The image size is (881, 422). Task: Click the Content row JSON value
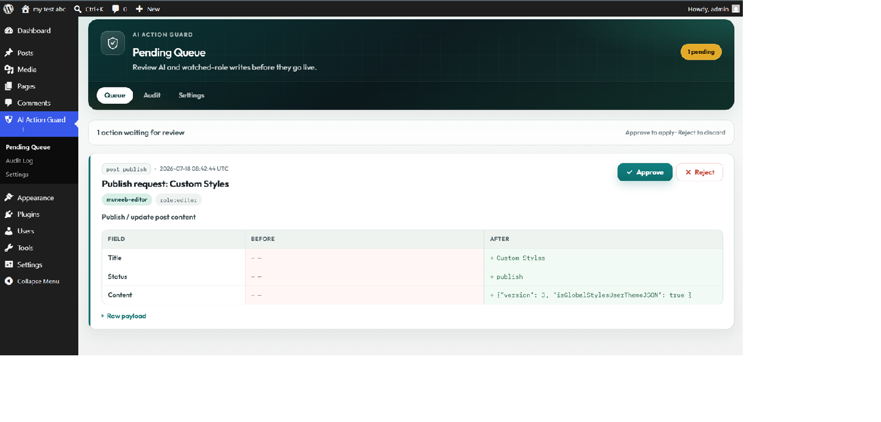(x=591, y=295)
